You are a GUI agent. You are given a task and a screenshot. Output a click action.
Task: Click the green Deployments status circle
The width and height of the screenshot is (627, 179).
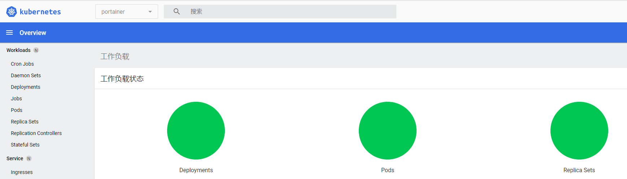[196, 131]
